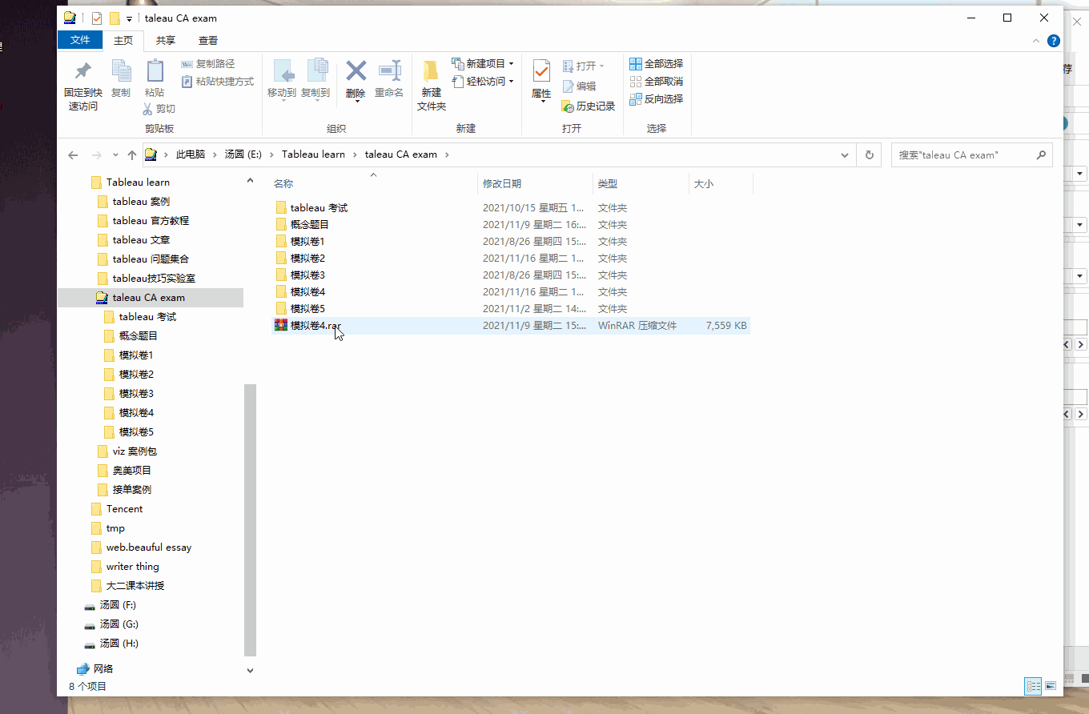Open 新建项目 dropdown
This screenshot has width=1089, height=714.
483,64
